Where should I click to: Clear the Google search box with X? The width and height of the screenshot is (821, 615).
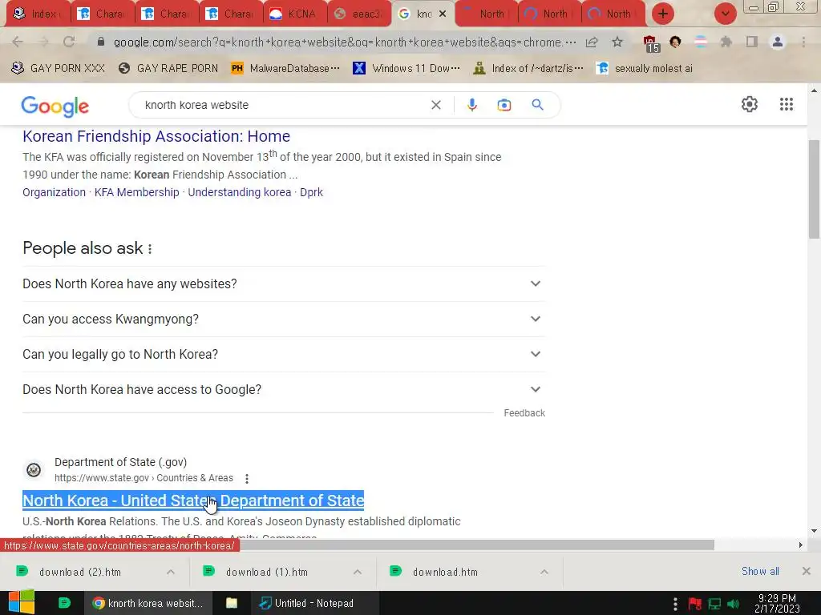pyautogui.click(x=435, y=105)
